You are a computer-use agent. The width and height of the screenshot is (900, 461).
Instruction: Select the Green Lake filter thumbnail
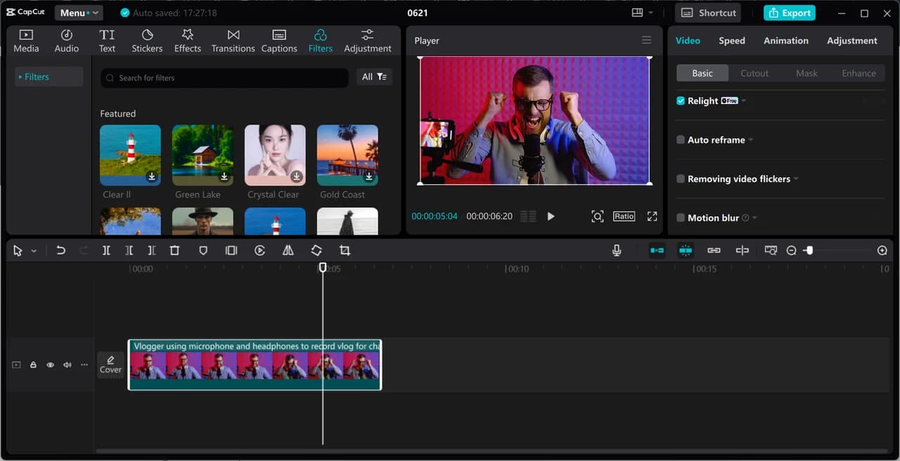coord(202,155)
